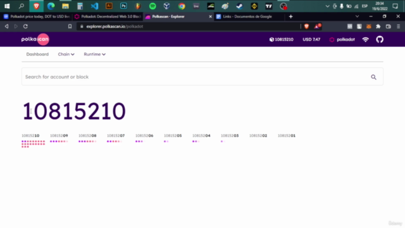The image size is (405, 228).
Task: Open block 10815202 in list
Action: 258,136
